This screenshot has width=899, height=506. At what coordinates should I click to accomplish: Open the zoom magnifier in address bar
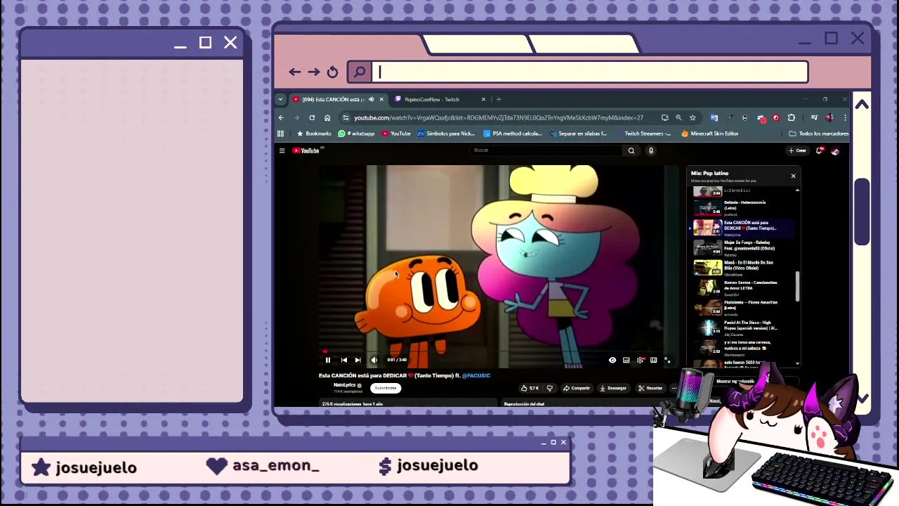click(x=678, y=117)
